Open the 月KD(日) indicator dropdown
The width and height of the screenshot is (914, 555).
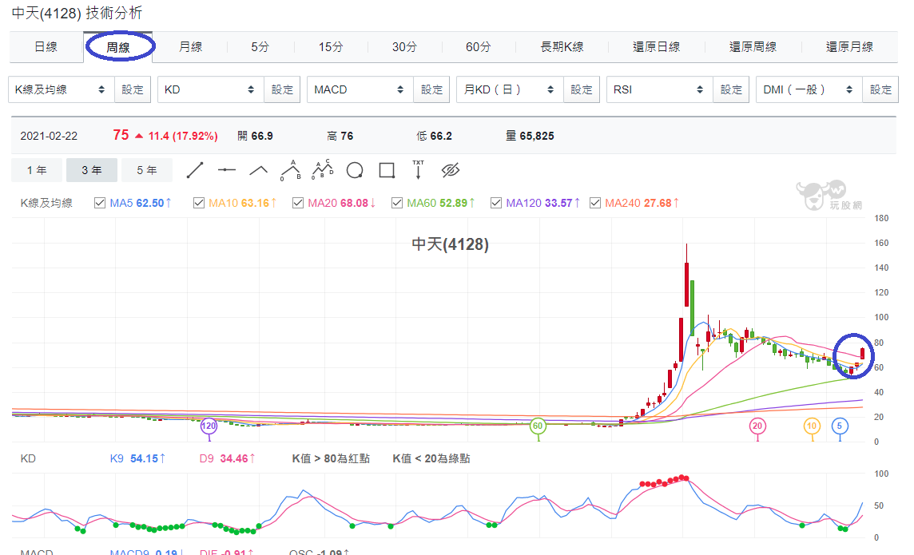pyautogui.click(x=510, y=89)
